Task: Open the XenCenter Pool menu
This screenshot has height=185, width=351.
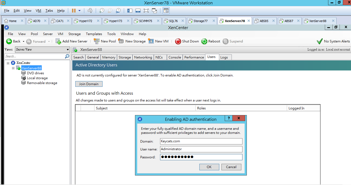Action: pos(34,34)
